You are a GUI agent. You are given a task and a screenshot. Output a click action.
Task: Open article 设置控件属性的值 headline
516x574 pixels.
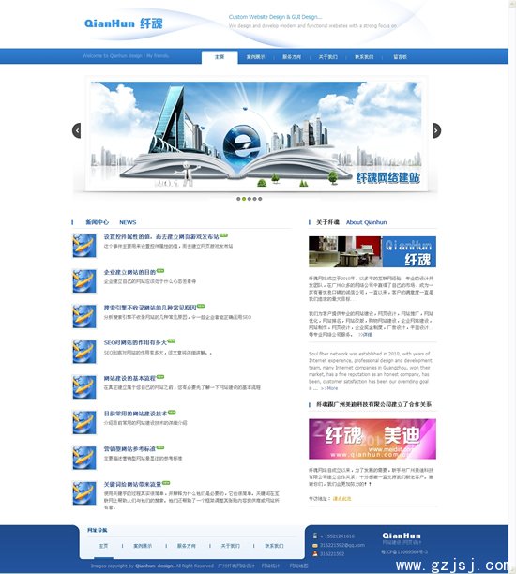pyautogui.click(x=161, y=237)
